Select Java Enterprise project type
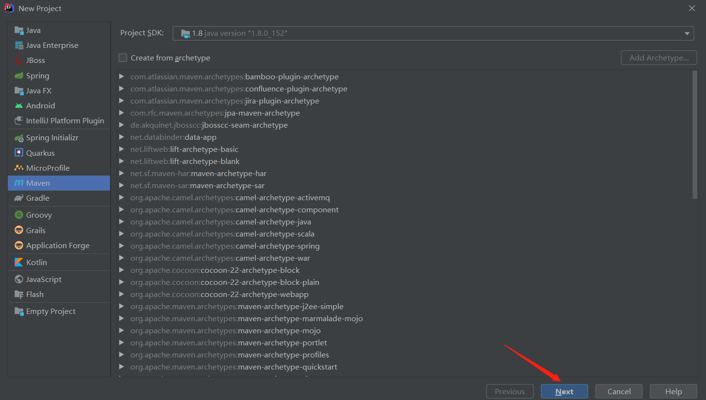 pyautogui.click(x=59, y=45)
